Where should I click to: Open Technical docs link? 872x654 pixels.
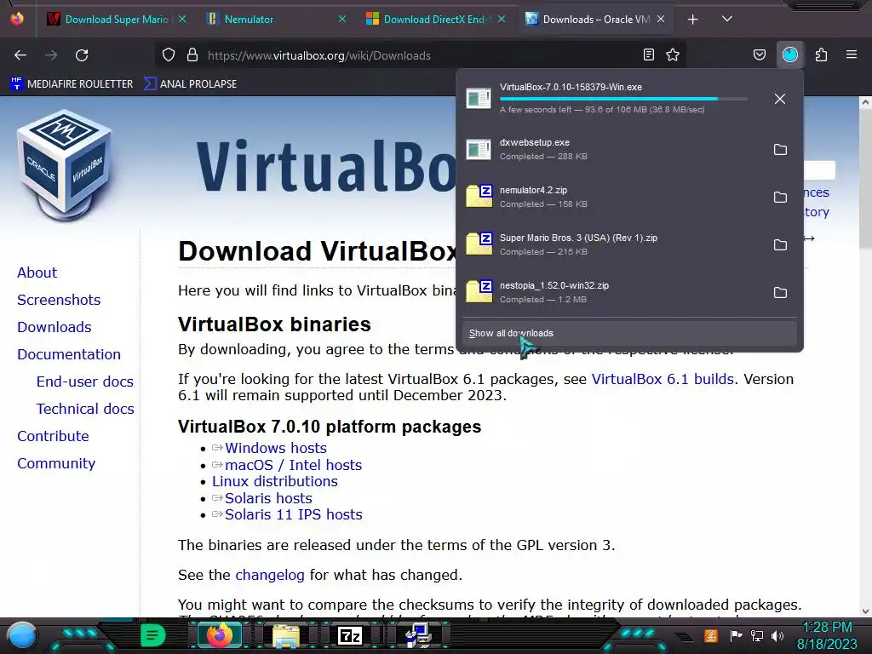pyautogui.click(x=85, y=409)
